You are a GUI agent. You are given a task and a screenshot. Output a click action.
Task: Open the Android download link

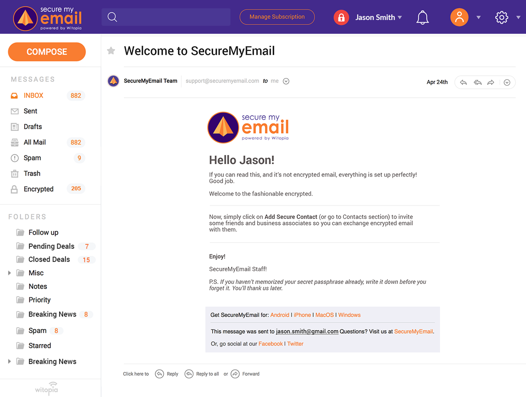coord(280,315)
